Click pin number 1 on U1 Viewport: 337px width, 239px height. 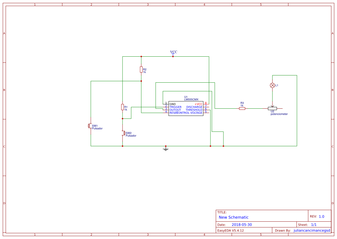(x=166, y=103)
